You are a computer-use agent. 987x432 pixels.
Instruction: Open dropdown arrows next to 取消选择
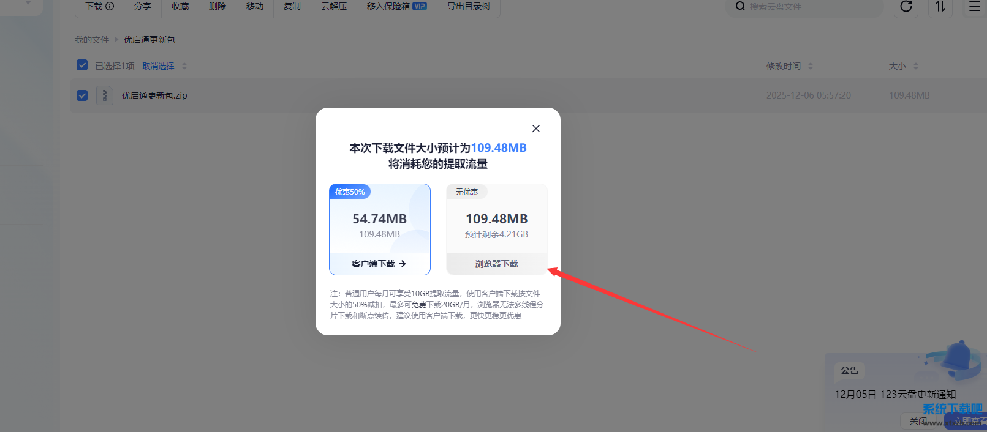[184, 66]
